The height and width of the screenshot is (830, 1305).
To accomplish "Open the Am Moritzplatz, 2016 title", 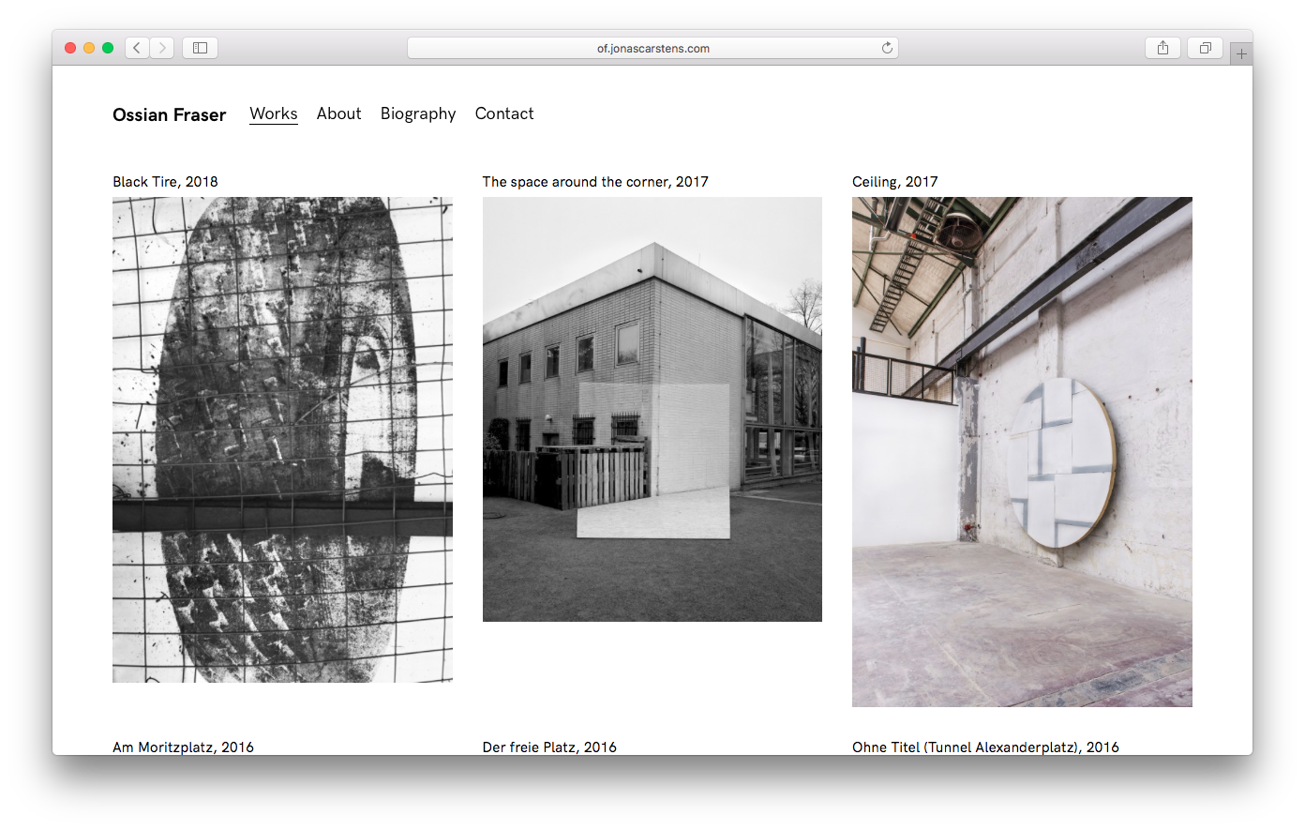I will pos(184,747).
